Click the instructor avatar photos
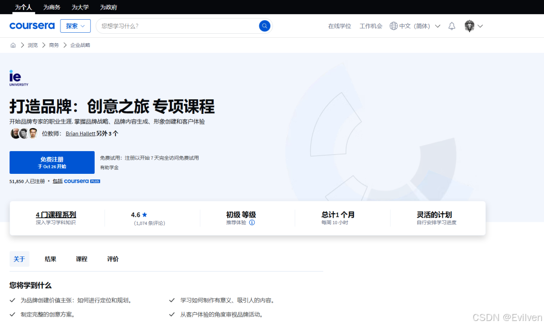 click(x=24, y=134)
